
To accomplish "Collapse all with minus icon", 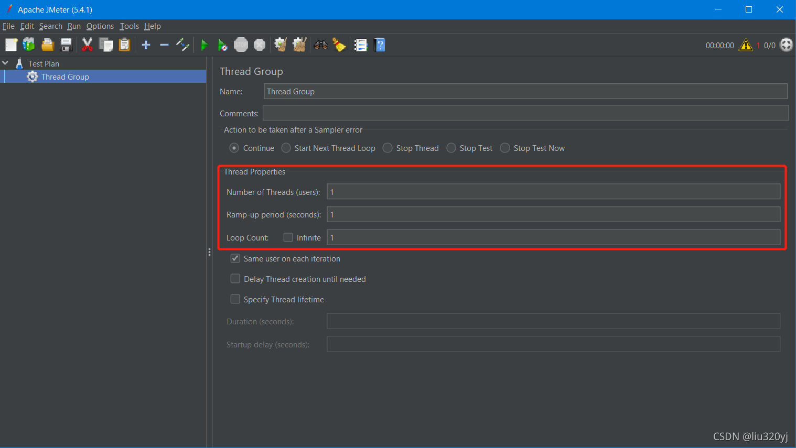I will [164, 45].
